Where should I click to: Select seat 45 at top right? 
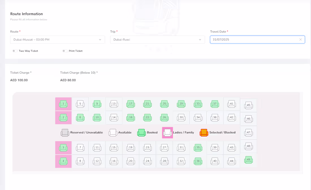[x=249, y=105]
